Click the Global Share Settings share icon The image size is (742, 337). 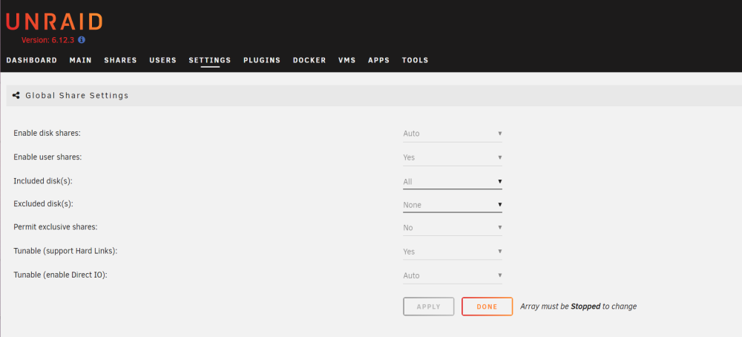16,96
